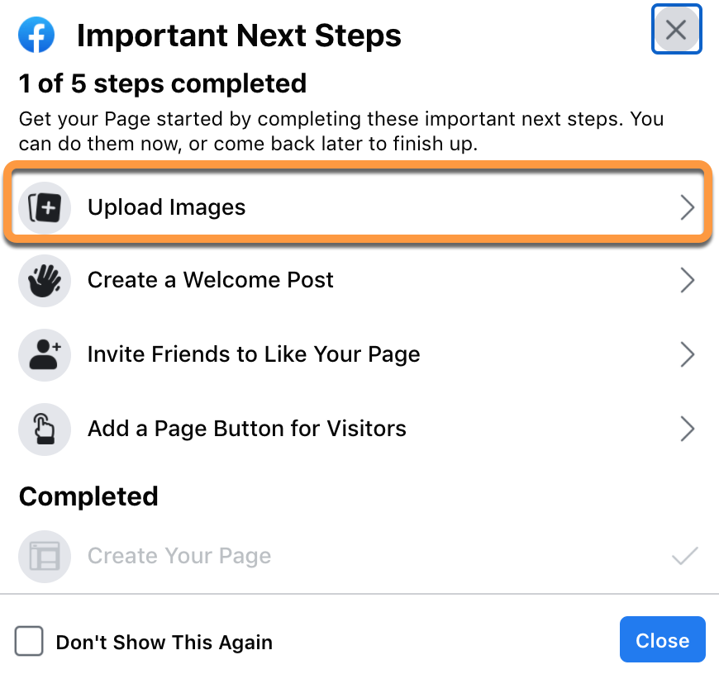The image size is (719, 674).
Task: Click the Create Your Page layout icon
Action: pyautogui.click(x=45, y=556)
